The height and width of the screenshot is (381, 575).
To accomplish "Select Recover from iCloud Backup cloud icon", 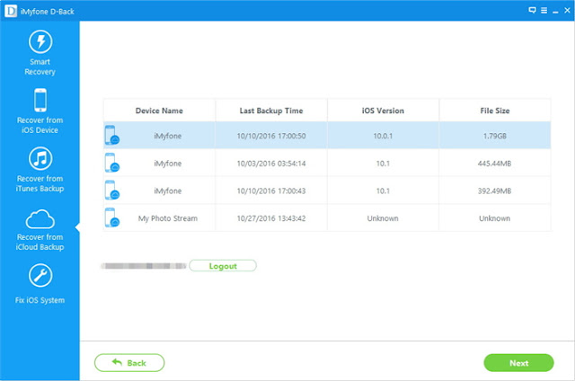I will [x=40, y=219].
